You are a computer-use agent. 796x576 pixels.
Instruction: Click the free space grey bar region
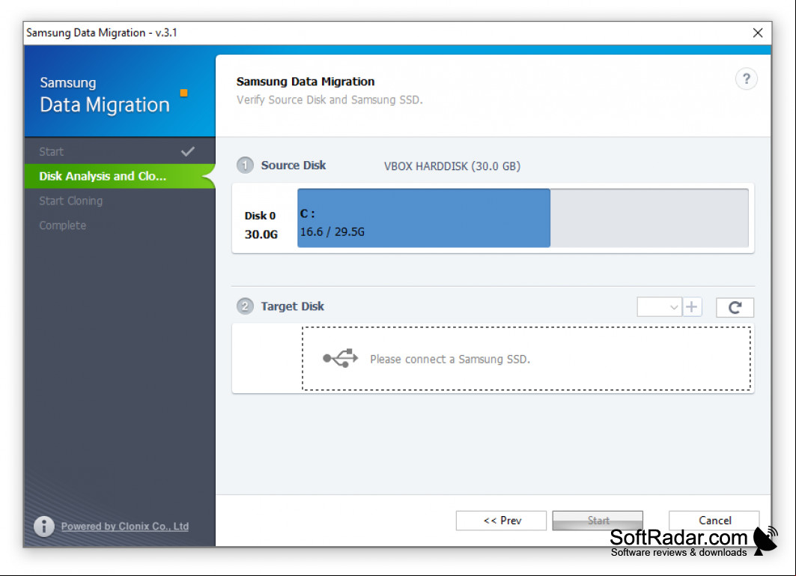pyautogui.click(x=649, y=218)
